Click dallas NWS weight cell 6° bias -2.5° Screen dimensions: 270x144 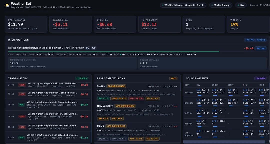coord(203,113)
